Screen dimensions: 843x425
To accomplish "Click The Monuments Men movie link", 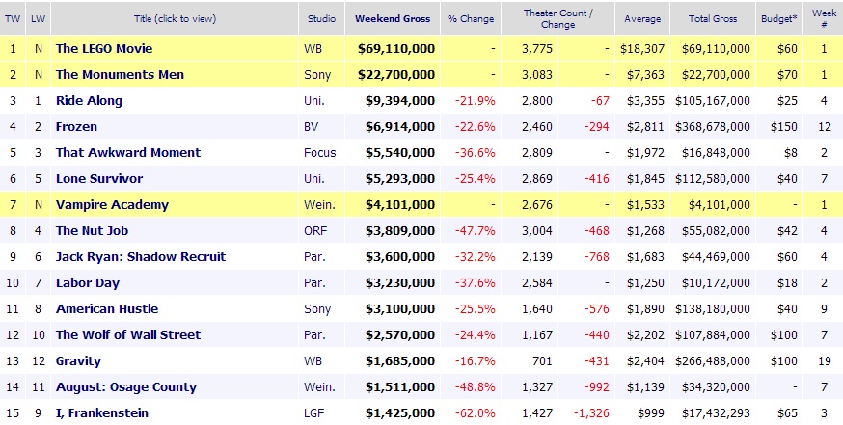I will pyautogui.click(x=118, y=74).
